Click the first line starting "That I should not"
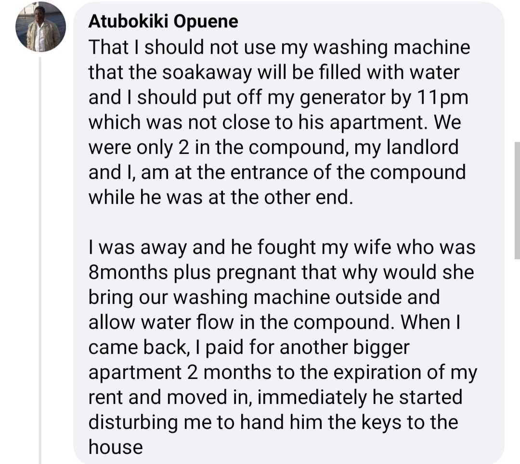The width and height of the screenshot is (520, 464). click(279, 48)
